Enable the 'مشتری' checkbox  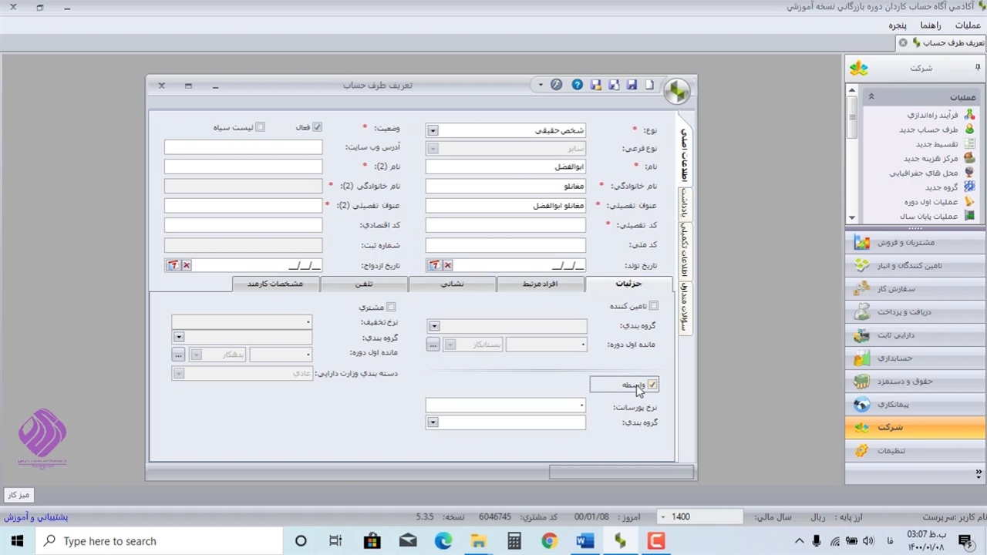[391, 307]
